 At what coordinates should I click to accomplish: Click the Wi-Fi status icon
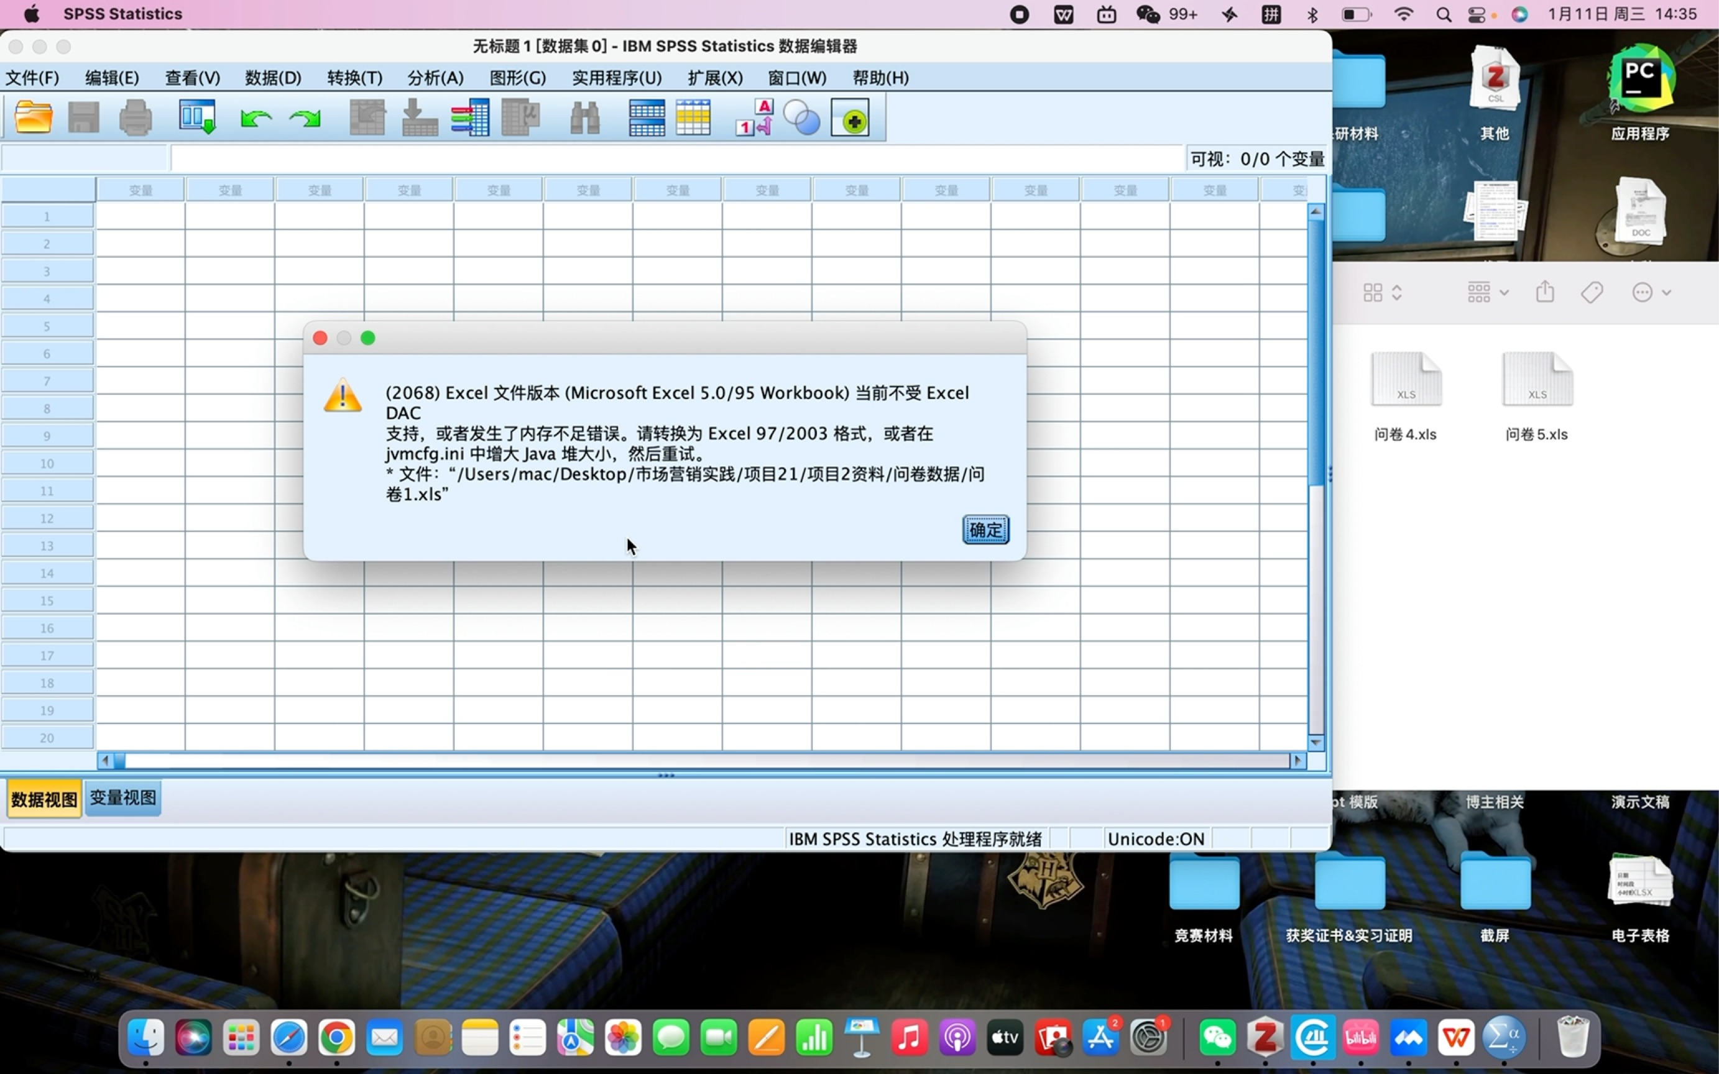tap(1404, 14)
